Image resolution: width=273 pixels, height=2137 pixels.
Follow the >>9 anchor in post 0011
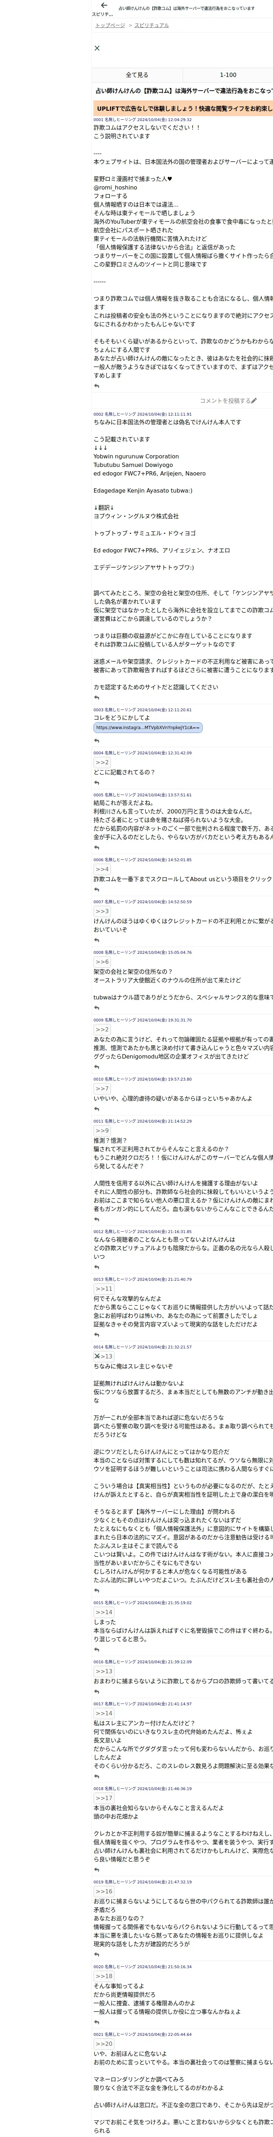[x=102, y=1131]
